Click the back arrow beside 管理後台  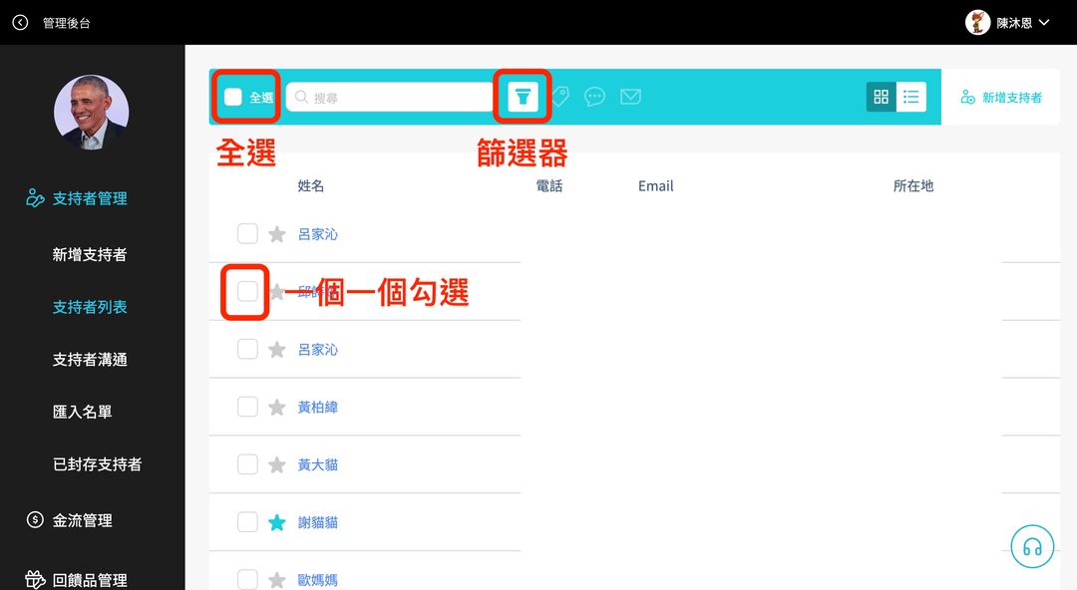tap(20, 22)
